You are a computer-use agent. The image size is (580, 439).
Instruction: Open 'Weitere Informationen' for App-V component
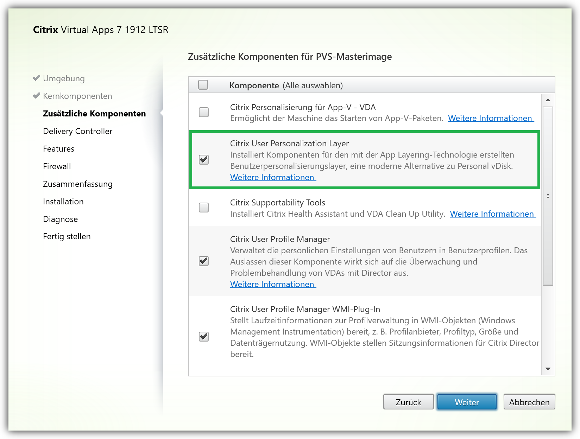click(x=491, y=118)
